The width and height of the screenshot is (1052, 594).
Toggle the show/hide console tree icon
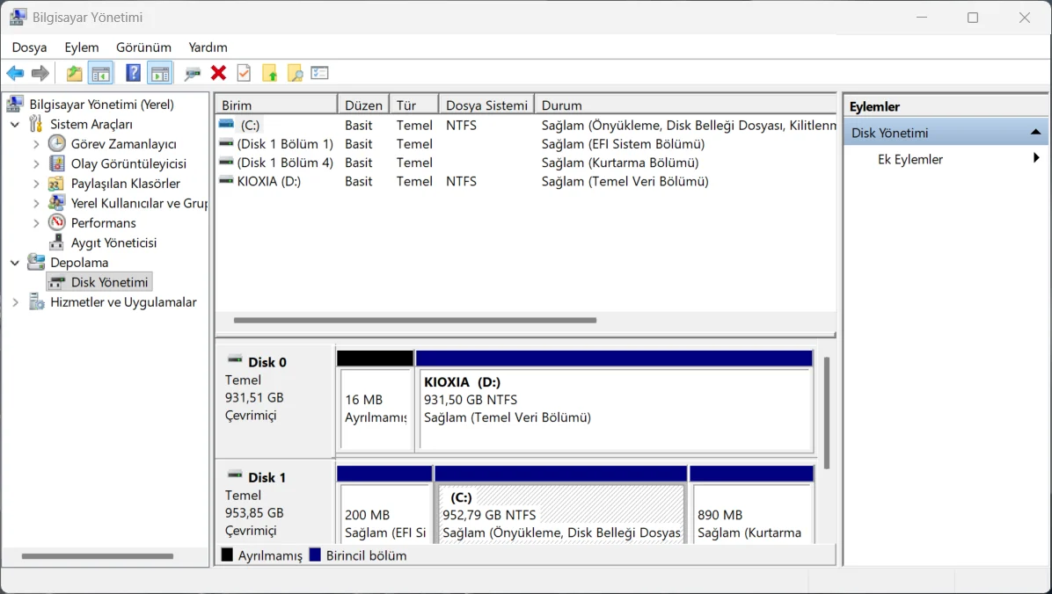click(x=100, y=73)
